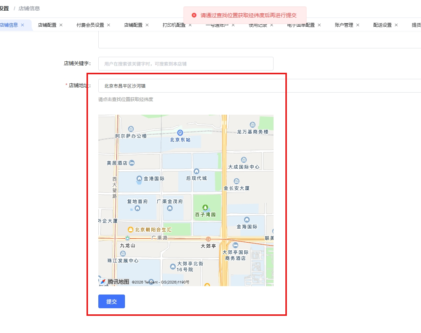Screen dimensions: 421x333
Task: Select the active 店铺信息 tab
Action: coord(9,25)
